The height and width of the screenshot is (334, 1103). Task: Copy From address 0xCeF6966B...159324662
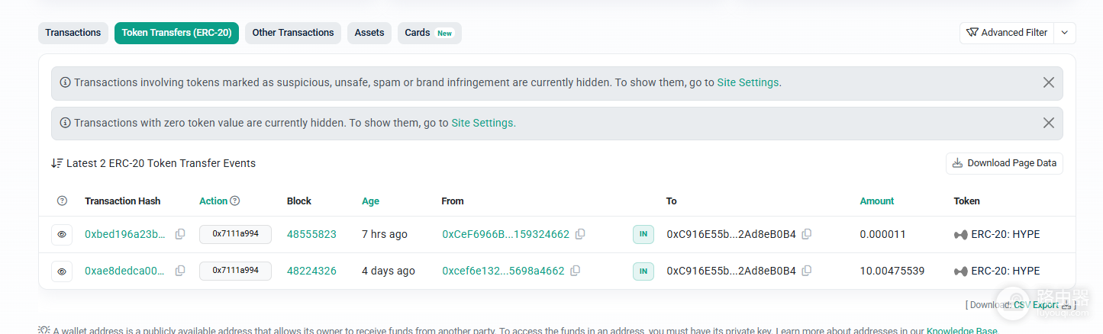pos(580,234)
